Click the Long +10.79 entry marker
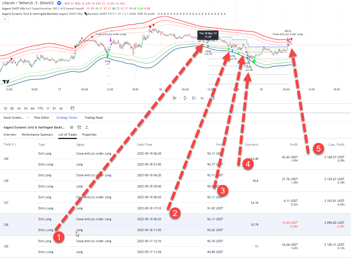 tap(208, 52)
